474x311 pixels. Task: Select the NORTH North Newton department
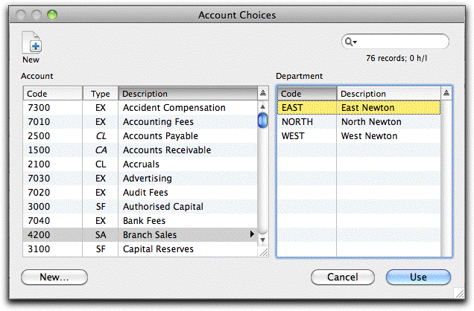coord(358,122)
